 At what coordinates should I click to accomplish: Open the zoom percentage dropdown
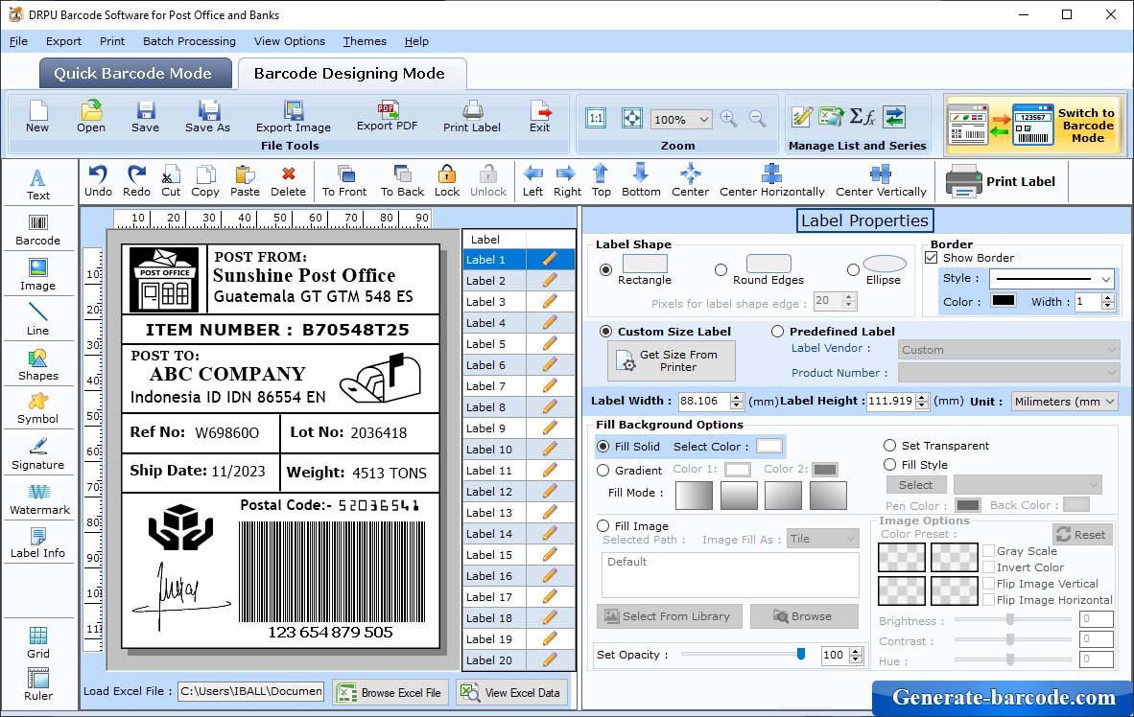click(x=703, y=119)
